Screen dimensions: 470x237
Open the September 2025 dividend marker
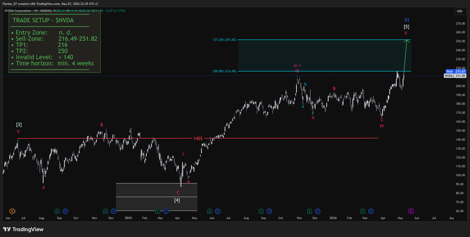[x=269, y=211]
